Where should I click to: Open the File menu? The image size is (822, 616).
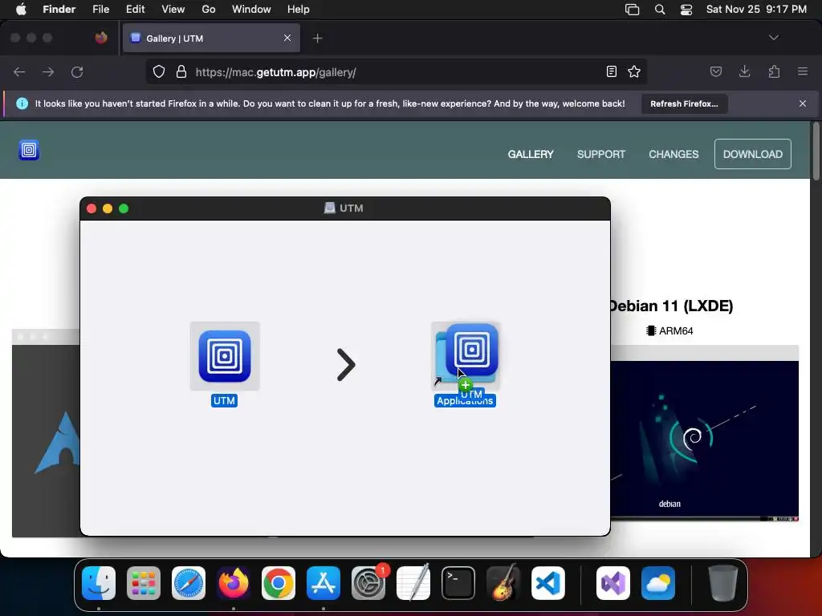pos(100,10)
